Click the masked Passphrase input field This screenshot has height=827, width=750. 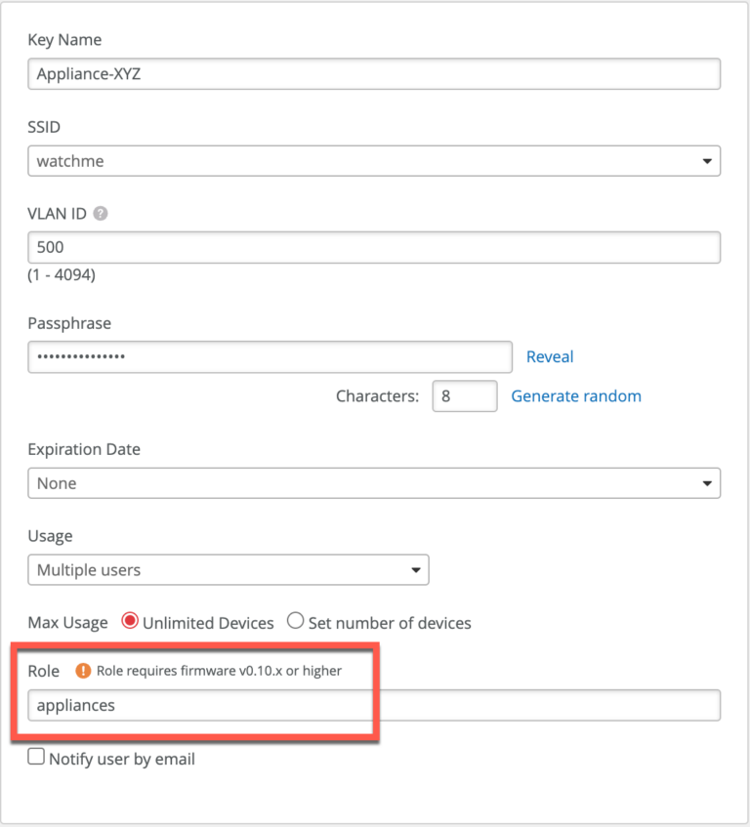tap(269, 356)
